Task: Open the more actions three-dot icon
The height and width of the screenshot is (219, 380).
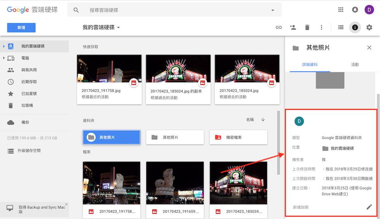Action: [321, 27]
